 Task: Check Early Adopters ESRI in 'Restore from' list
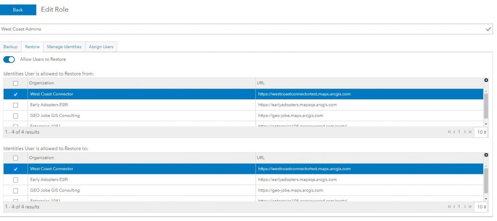pos(16,105)
